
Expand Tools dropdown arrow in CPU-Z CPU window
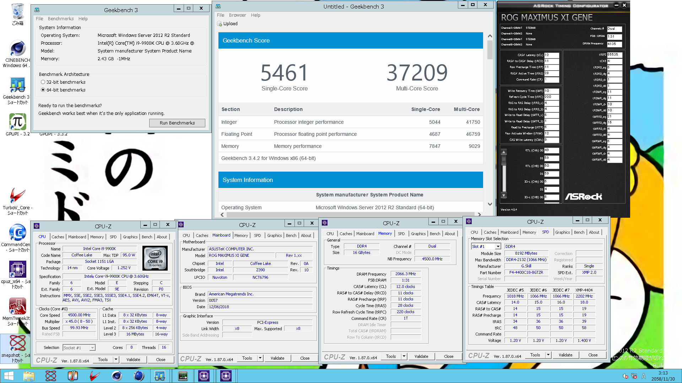click(116, 360)
